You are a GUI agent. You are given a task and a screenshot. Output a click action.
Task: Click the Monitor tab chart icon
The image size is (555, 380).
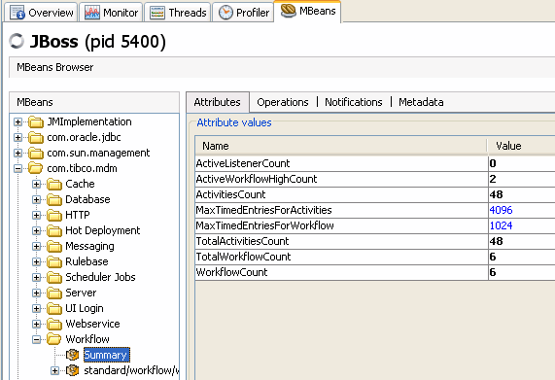(x=92, y=13)
